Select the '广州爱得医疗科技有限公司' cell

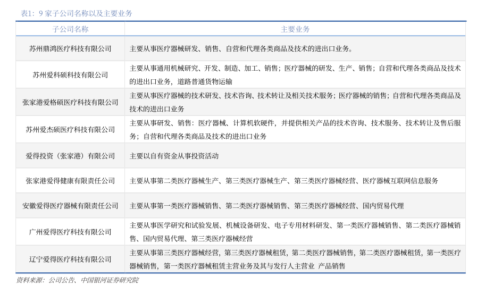point(70,232)
